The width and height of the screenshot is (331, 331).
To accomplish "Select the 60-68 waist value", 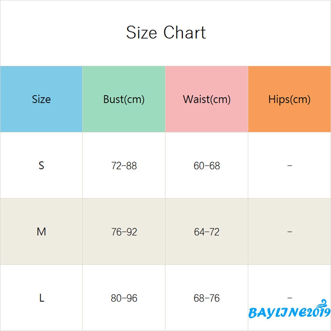I will (207, 166).
